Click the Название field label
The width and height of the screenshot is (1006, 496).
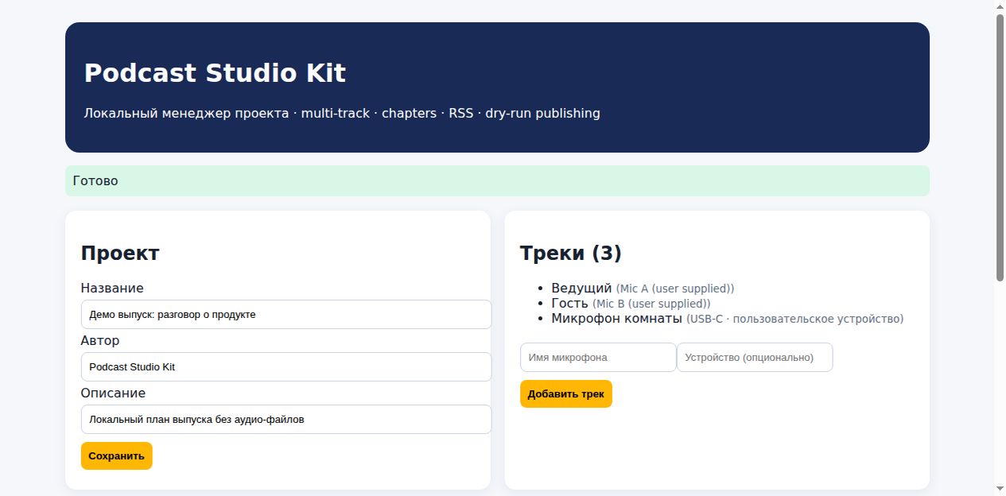pyautogui.click(x=112, y=288)
